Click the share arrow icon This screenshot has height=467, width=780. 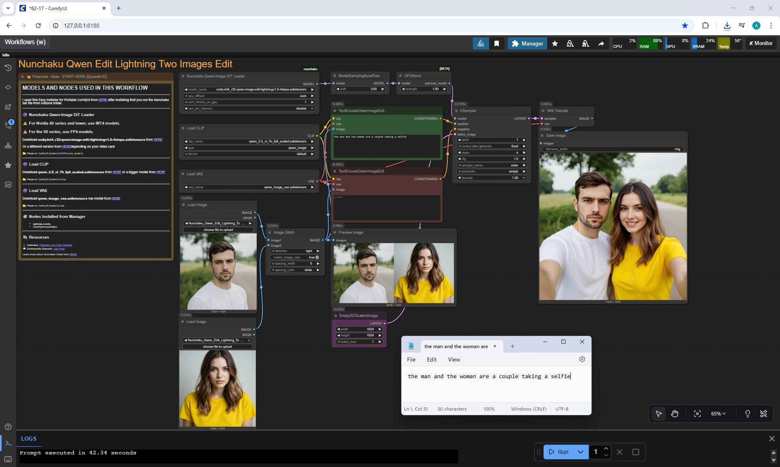pos(601,43)
